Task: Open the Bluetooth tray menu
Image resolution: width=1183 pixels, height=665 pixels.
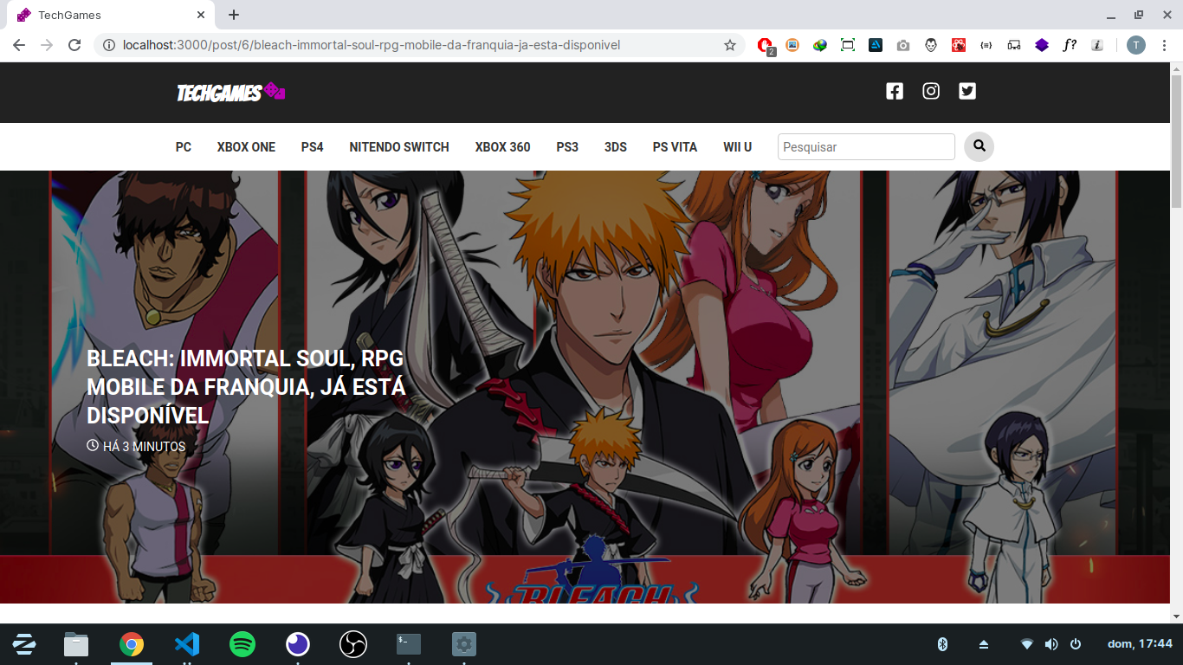Action: pos(943,644)
